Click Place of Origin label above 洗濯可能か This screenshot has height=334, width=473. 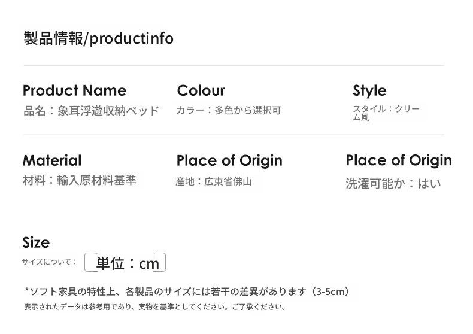(399, 160)
